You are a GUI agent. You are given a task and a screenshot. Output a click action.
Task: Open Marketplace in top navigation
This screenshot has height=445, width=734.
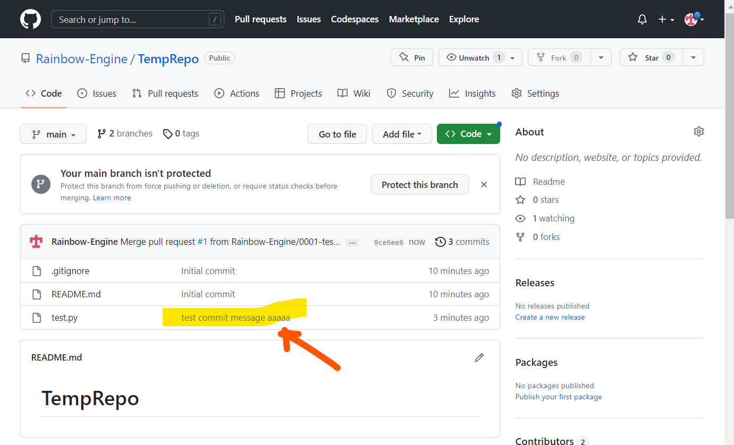(414, 19)
